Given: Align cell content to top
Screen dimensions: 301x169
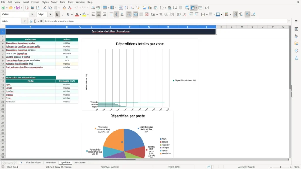Looking at the screenshot, I should [111, 14].
